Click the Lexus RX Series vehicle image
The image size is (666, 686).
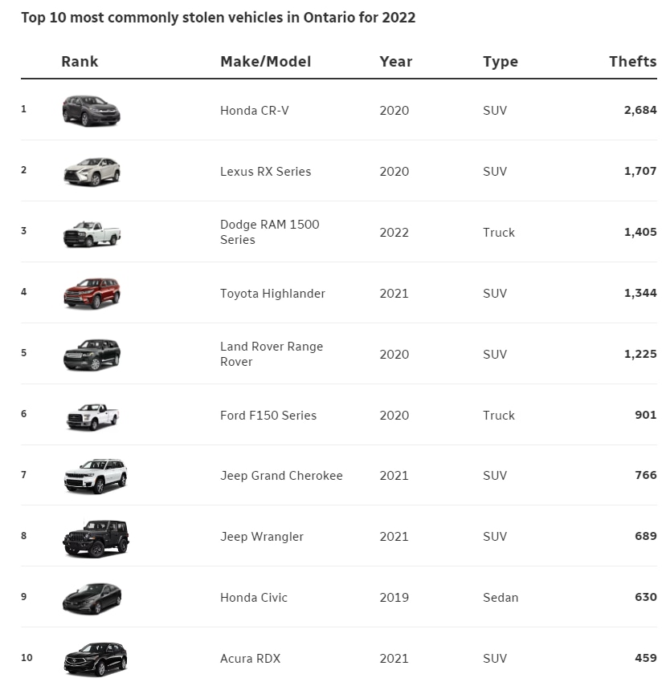92,172
